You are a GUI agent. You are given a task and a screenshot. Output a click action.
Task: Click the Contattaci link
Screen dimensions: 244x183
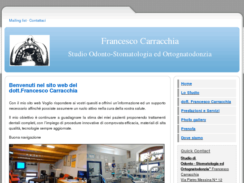coord(38,20)
